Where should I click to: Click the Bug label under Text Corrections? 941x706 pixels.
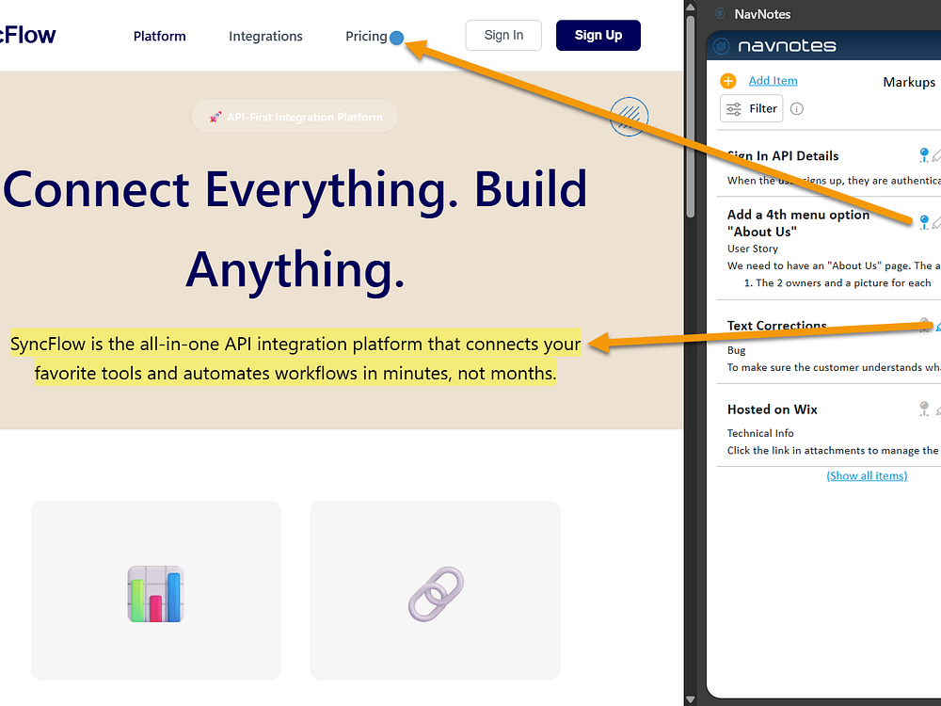pos(737,350)
